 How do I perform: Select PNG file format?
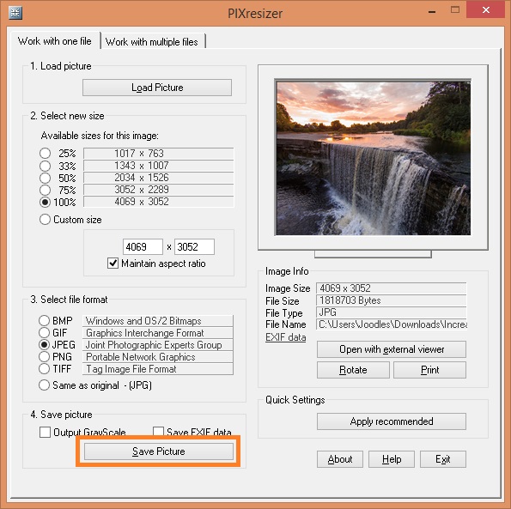[44, 356]
